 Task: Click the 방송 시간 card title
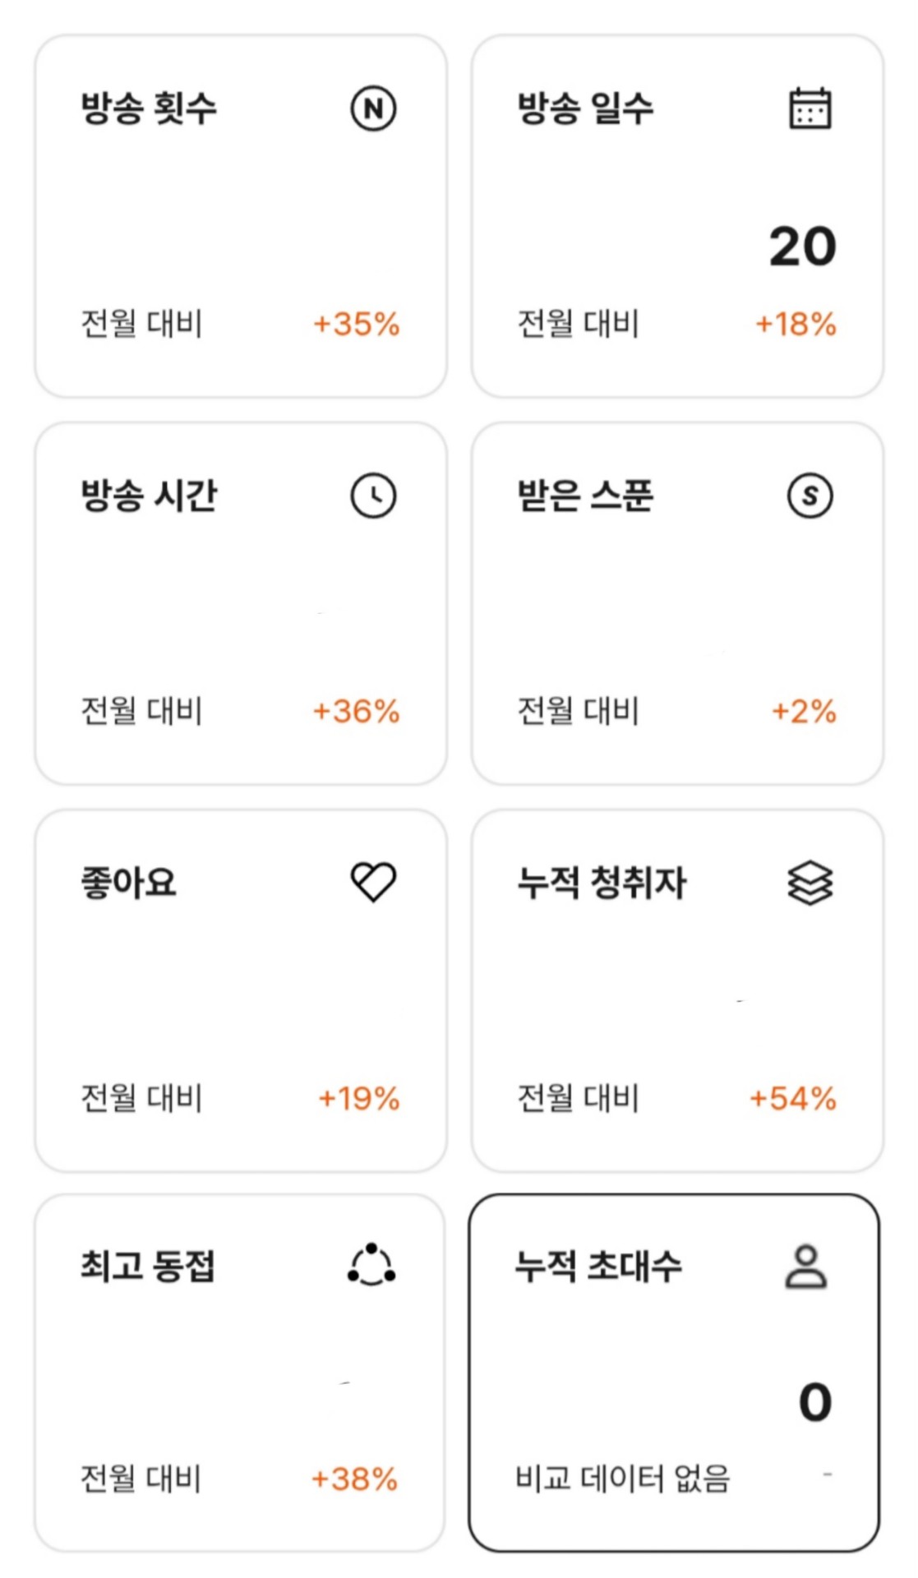pyautogui.click(x=149, y=496)
